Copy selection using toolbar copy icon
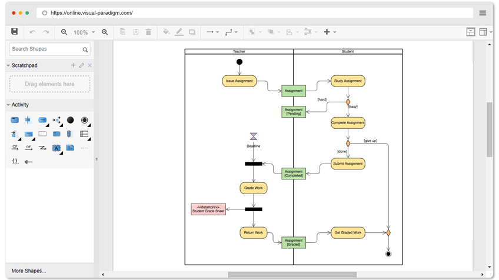This screenshot has width=499, height=280. click(x=122, y=32)
